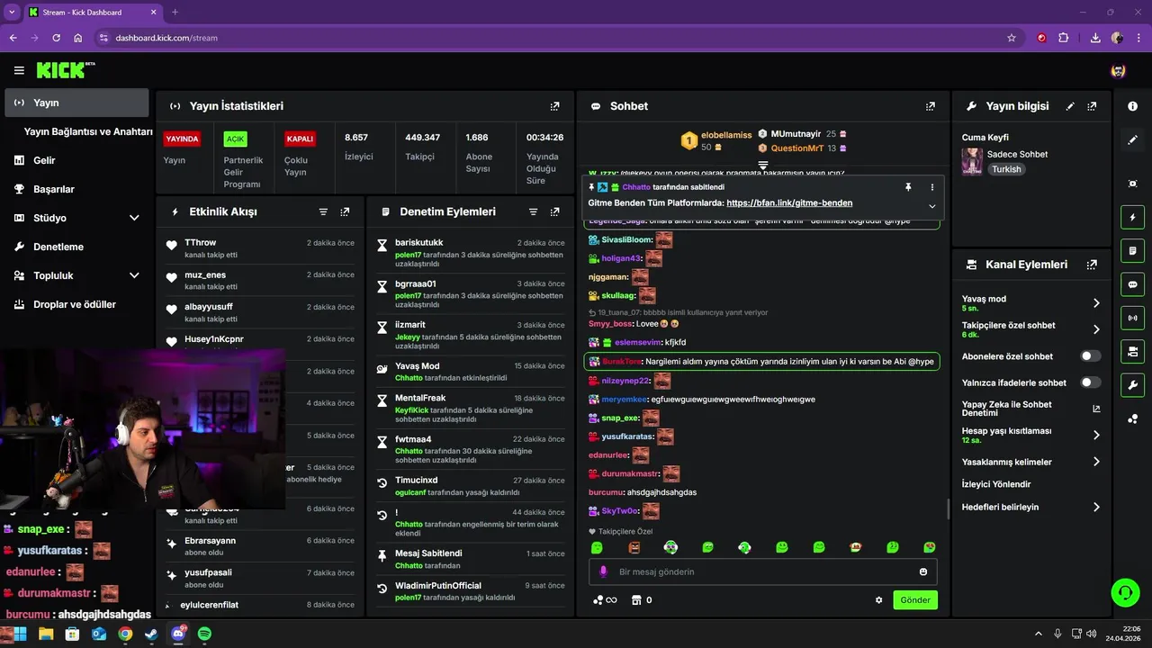Toggle stream info wrench panel button
1152x648 pixels.
click(x=1132, y=385)
